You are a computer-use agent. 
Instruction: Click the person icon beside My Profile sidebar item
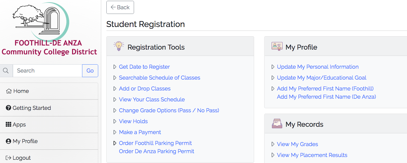tap(8, 141)
